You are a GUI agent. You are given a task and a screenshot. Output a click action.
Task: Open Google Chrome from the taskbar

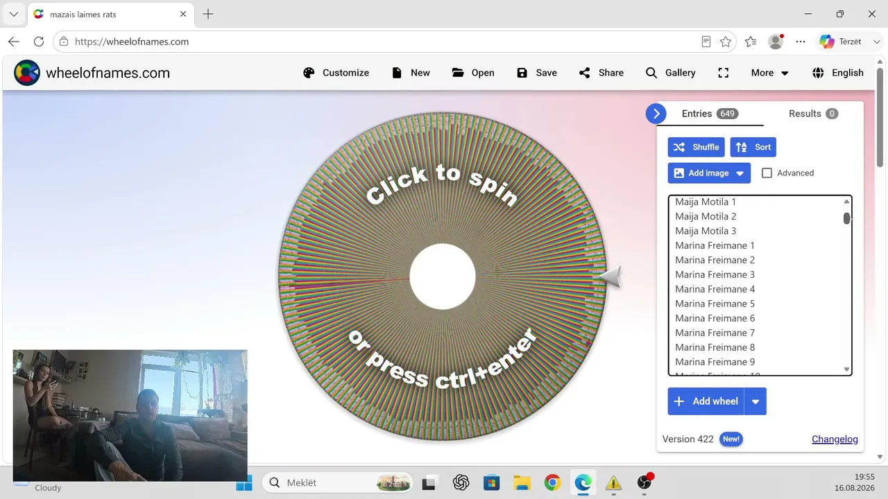[x=552, y=483]
